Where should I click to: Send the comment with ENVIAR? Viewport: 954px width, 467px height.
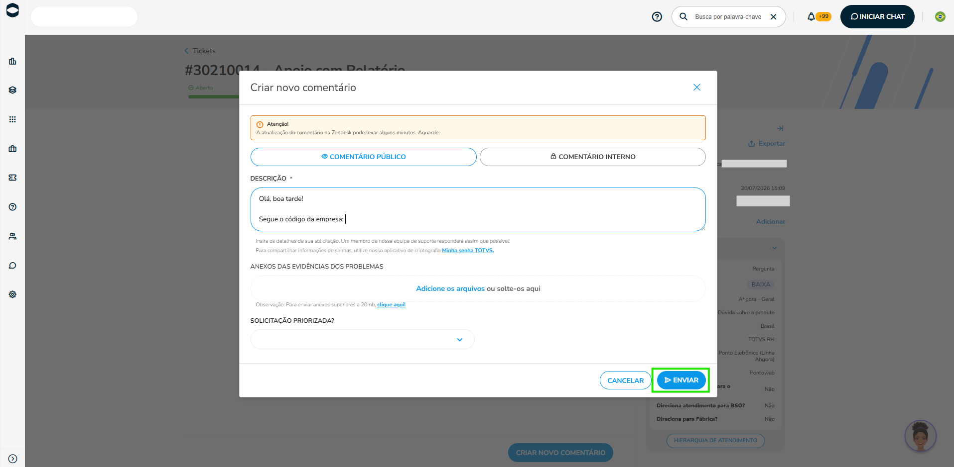(x=681, y=380)
